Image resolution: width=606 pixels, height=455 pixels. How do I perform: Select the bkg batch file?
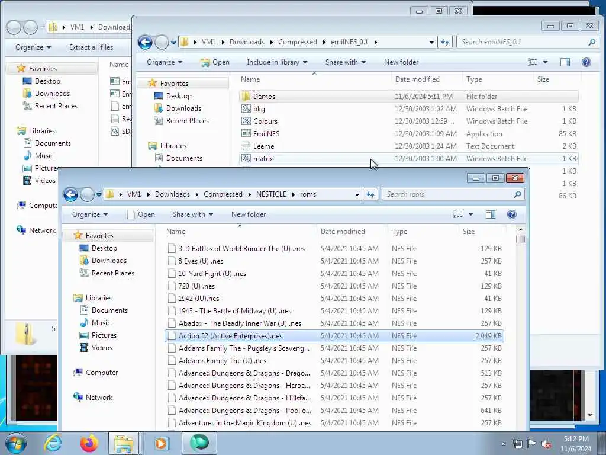(409, 109)
